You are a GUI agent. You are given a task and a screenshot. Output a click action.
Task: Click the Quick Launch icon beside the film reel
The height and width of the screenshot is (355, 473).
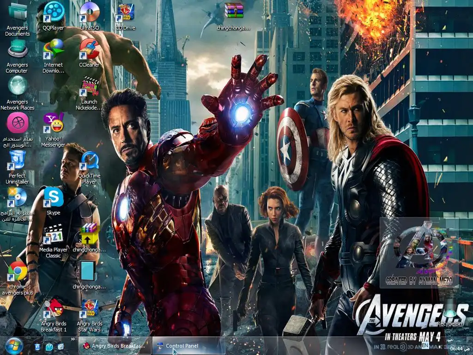(x=61, y=347)
